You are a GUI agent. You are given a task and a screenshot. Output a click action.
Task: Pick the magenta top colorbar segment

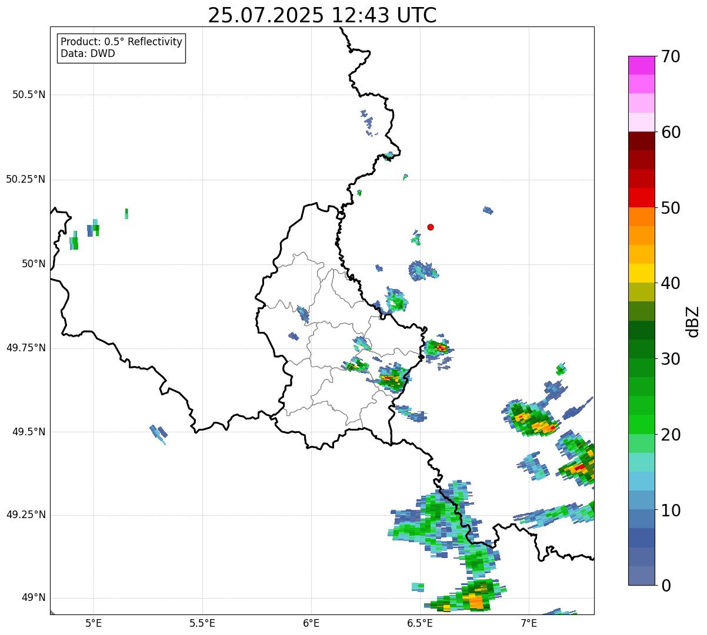[x=642, y=65]
